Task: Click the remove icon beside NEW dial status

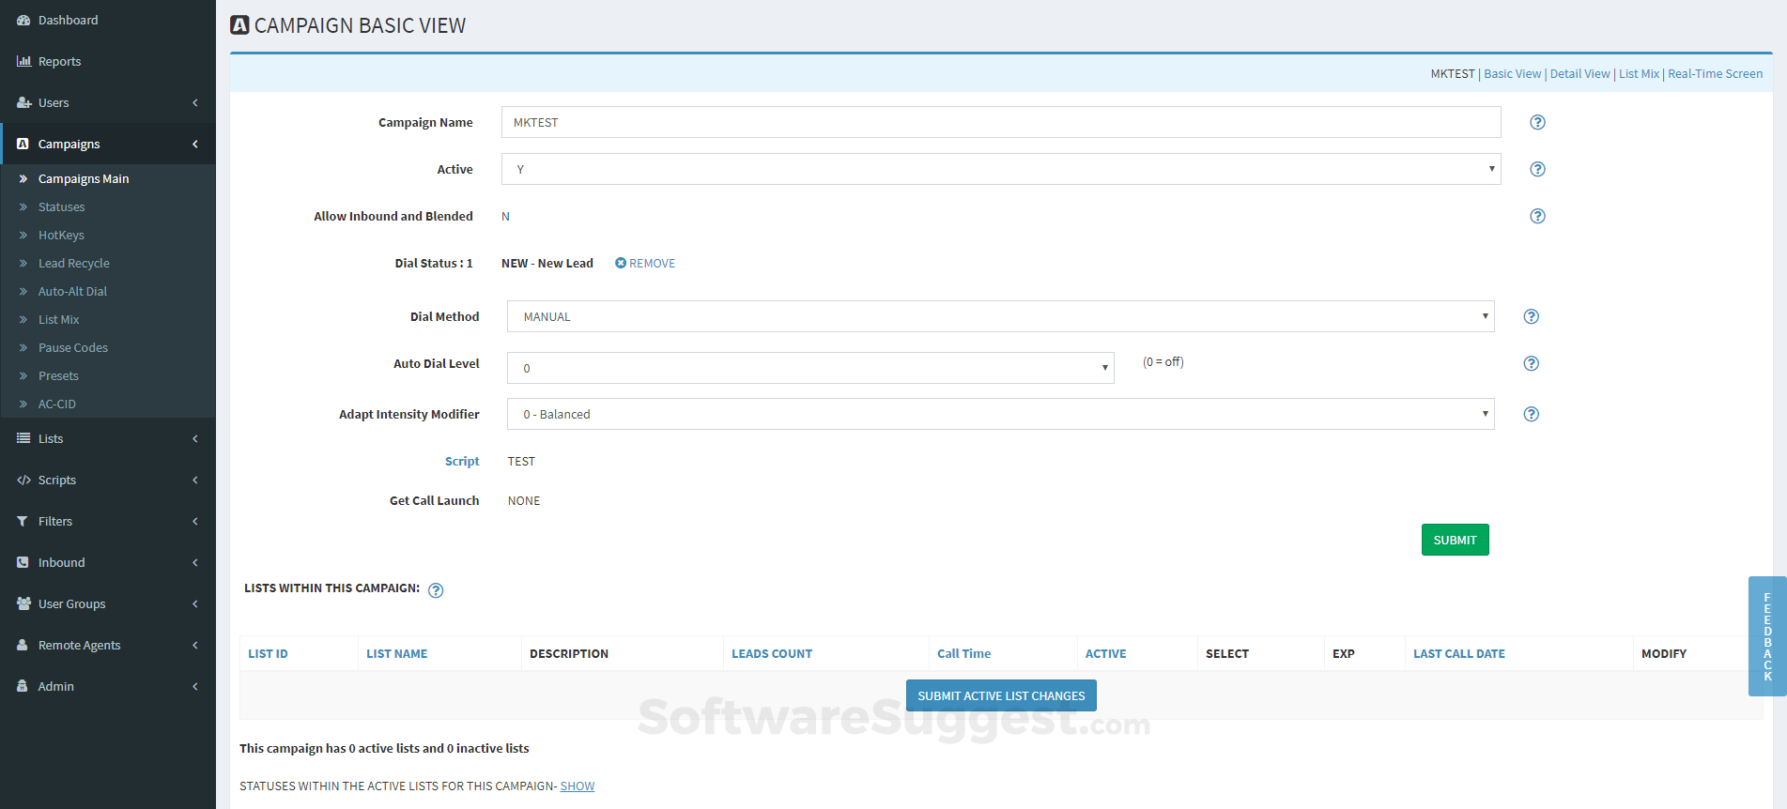Action: [621, 263]
